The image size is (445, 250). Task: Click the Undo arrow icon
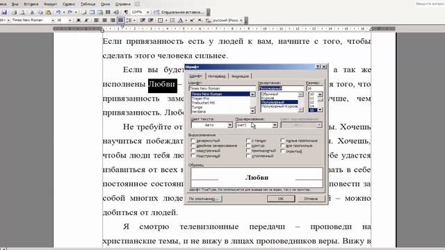point(58,12)
